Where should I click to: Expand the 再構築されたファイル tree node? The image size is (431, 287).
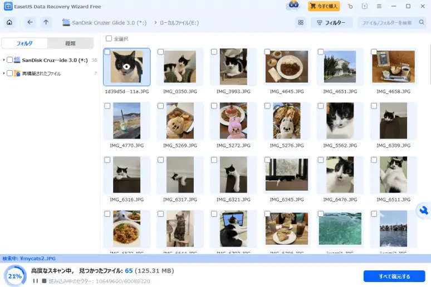pyautogui.click(x=4, y=73)
